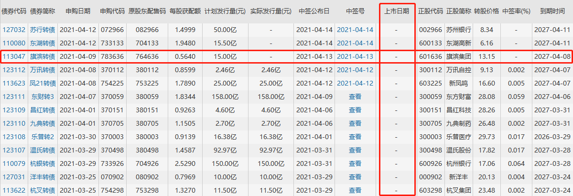
Task: Click bond name 东财转3
Action: pyautogui.click(x=43, y=97)
